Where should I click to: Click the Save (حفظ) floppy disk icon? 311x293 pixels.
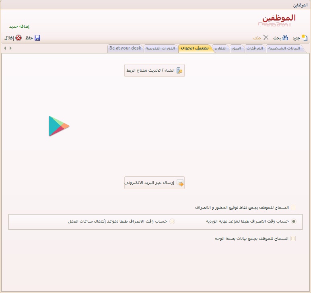pos(37,38)
